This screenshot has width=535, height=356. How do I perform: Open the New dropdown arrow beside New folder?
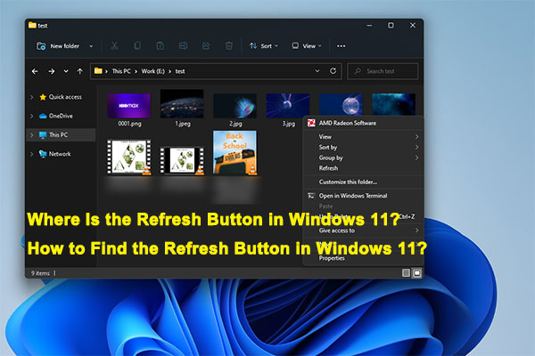point(91,46)
